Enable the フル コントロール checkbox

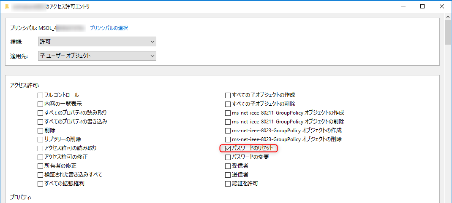pyautogui.click(x=40, y=95)
